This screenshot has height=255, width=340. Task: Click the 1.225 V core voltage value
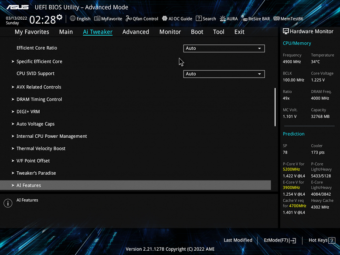pos(318,80)
